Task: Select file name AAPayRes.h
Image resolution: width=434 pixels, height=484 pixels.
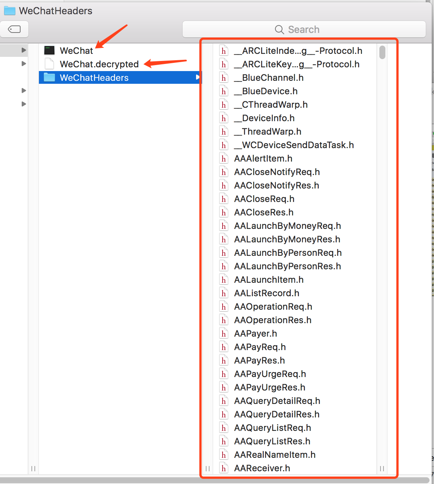Action: point(260,361)
